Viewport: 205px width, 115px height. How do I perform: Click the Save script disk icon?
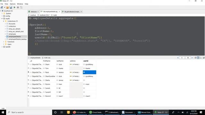coord(11,7)
